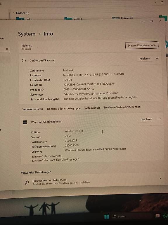Click Diesen PC umbenennen button

point(142,45)
